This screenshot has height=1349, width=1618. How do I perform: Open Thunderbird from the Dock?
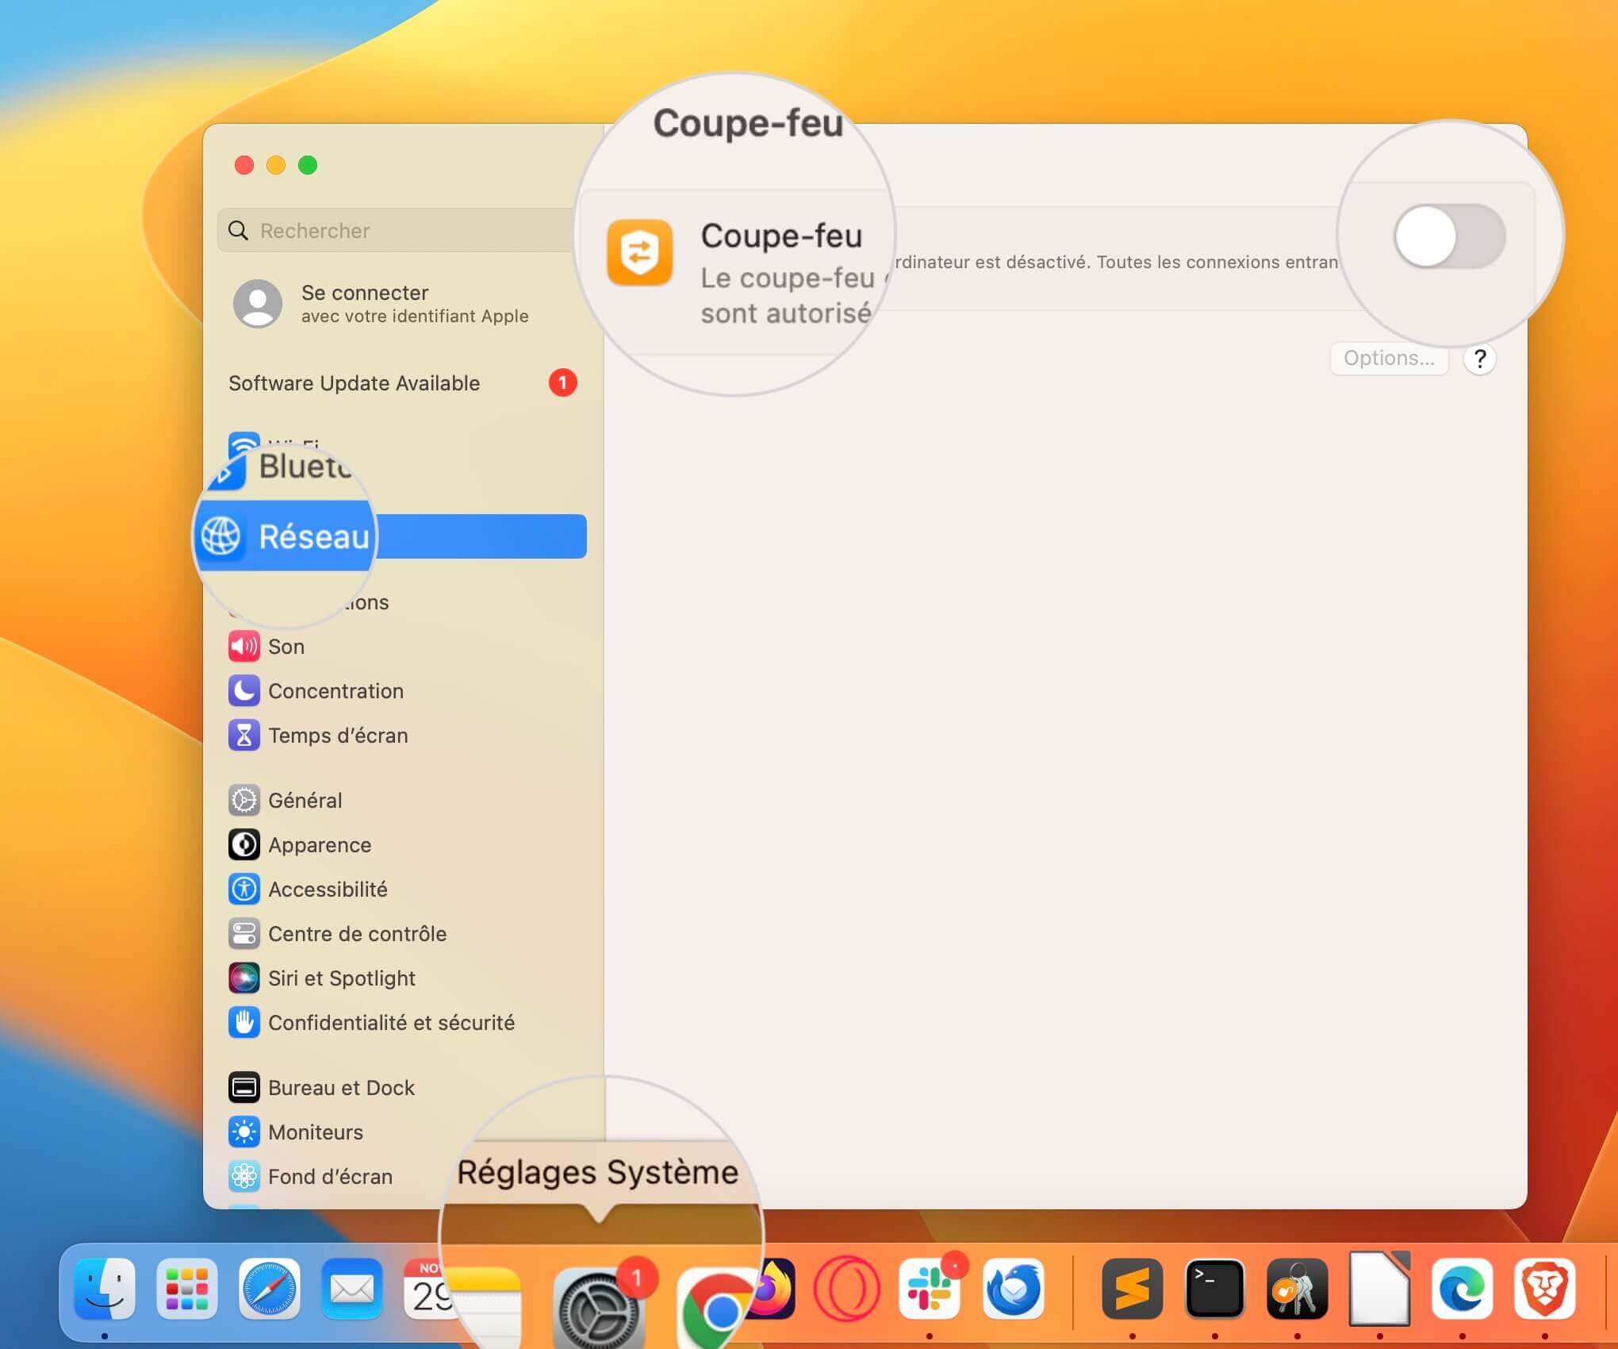[1013, 1289]
